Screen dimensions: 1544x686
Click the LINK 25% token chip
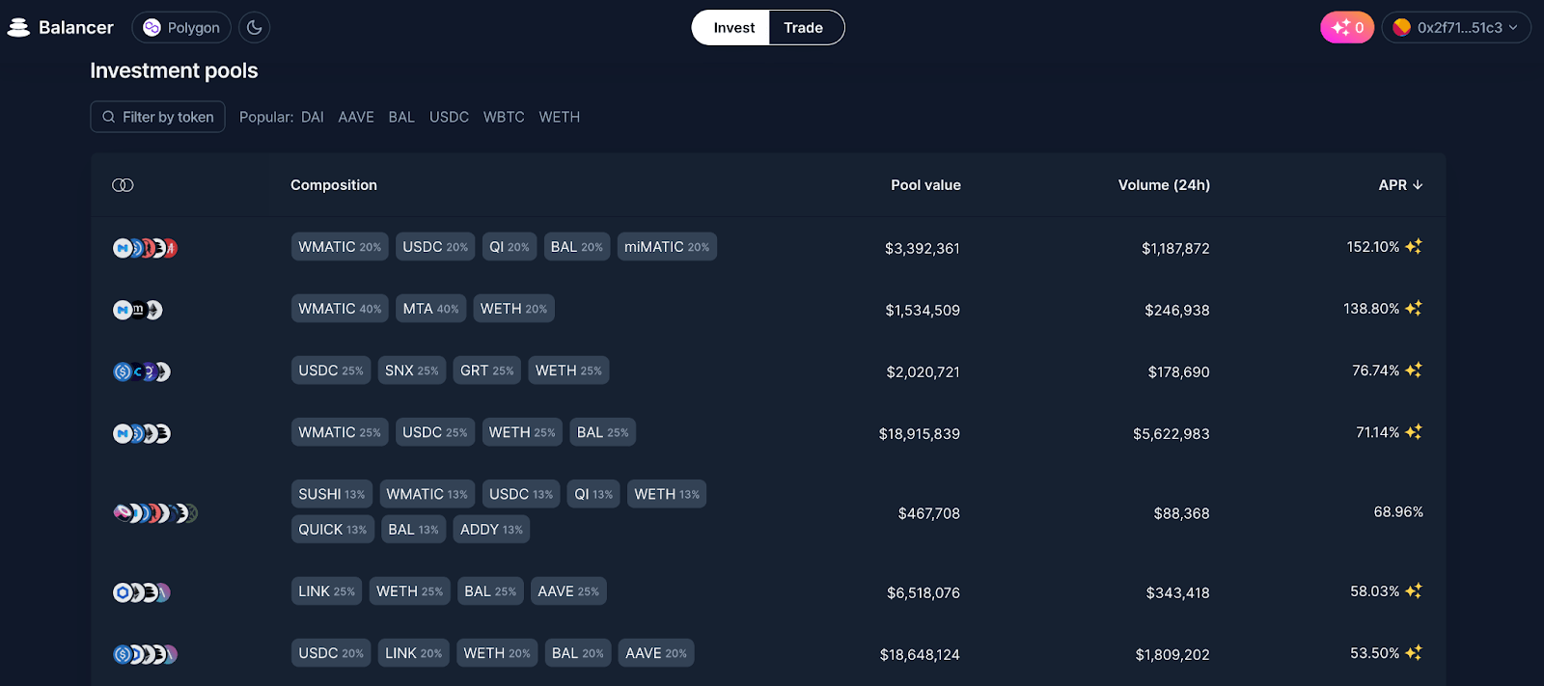(327, 591)
